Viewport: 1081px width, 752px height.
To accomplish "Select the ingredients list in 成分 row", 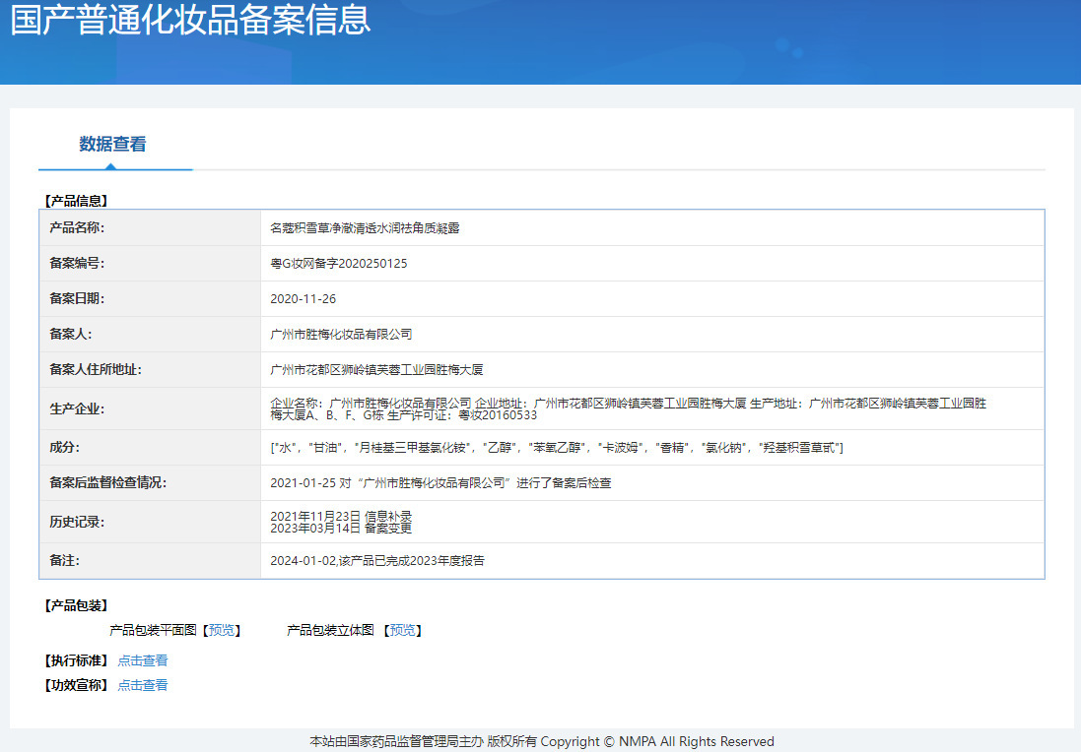I will [x=557, y=448].
